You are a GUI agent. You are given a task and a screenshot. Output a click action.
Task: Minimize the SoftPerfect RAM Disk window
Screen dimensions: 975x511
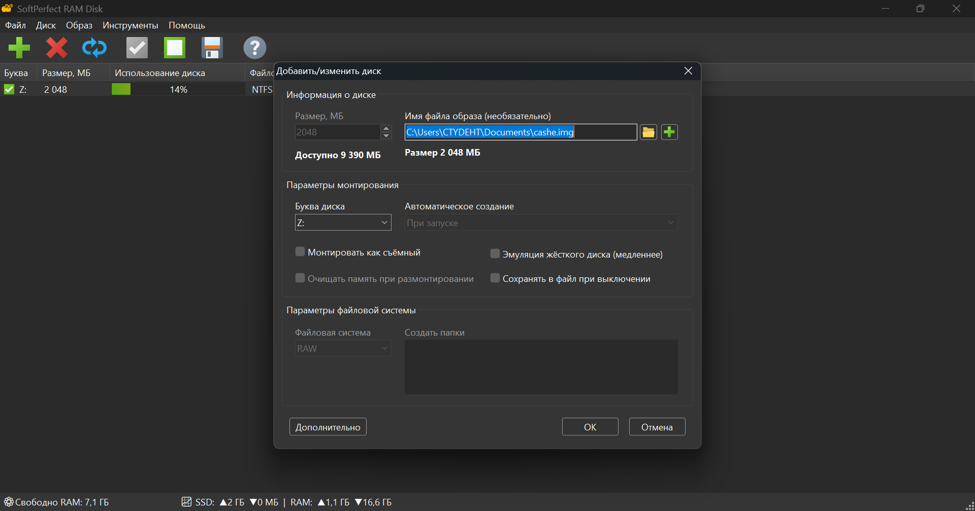pos(885,9)
